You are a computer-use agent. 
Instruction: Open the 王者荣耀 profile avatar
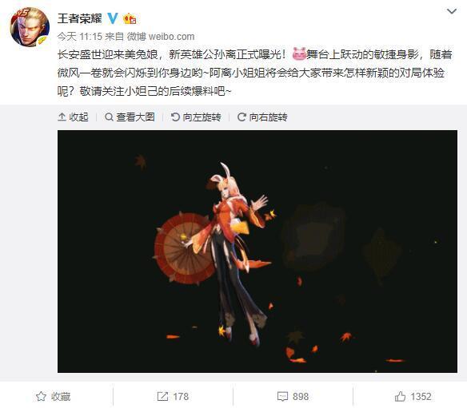30,27
